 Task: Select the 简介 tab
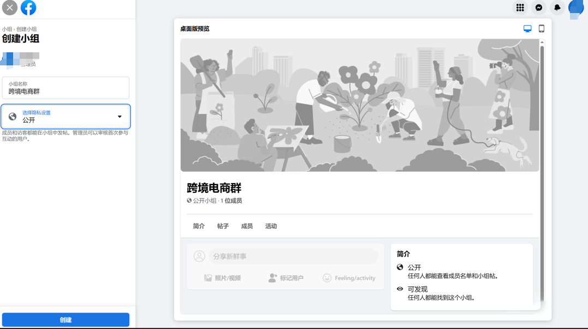(x=199, y=226)
